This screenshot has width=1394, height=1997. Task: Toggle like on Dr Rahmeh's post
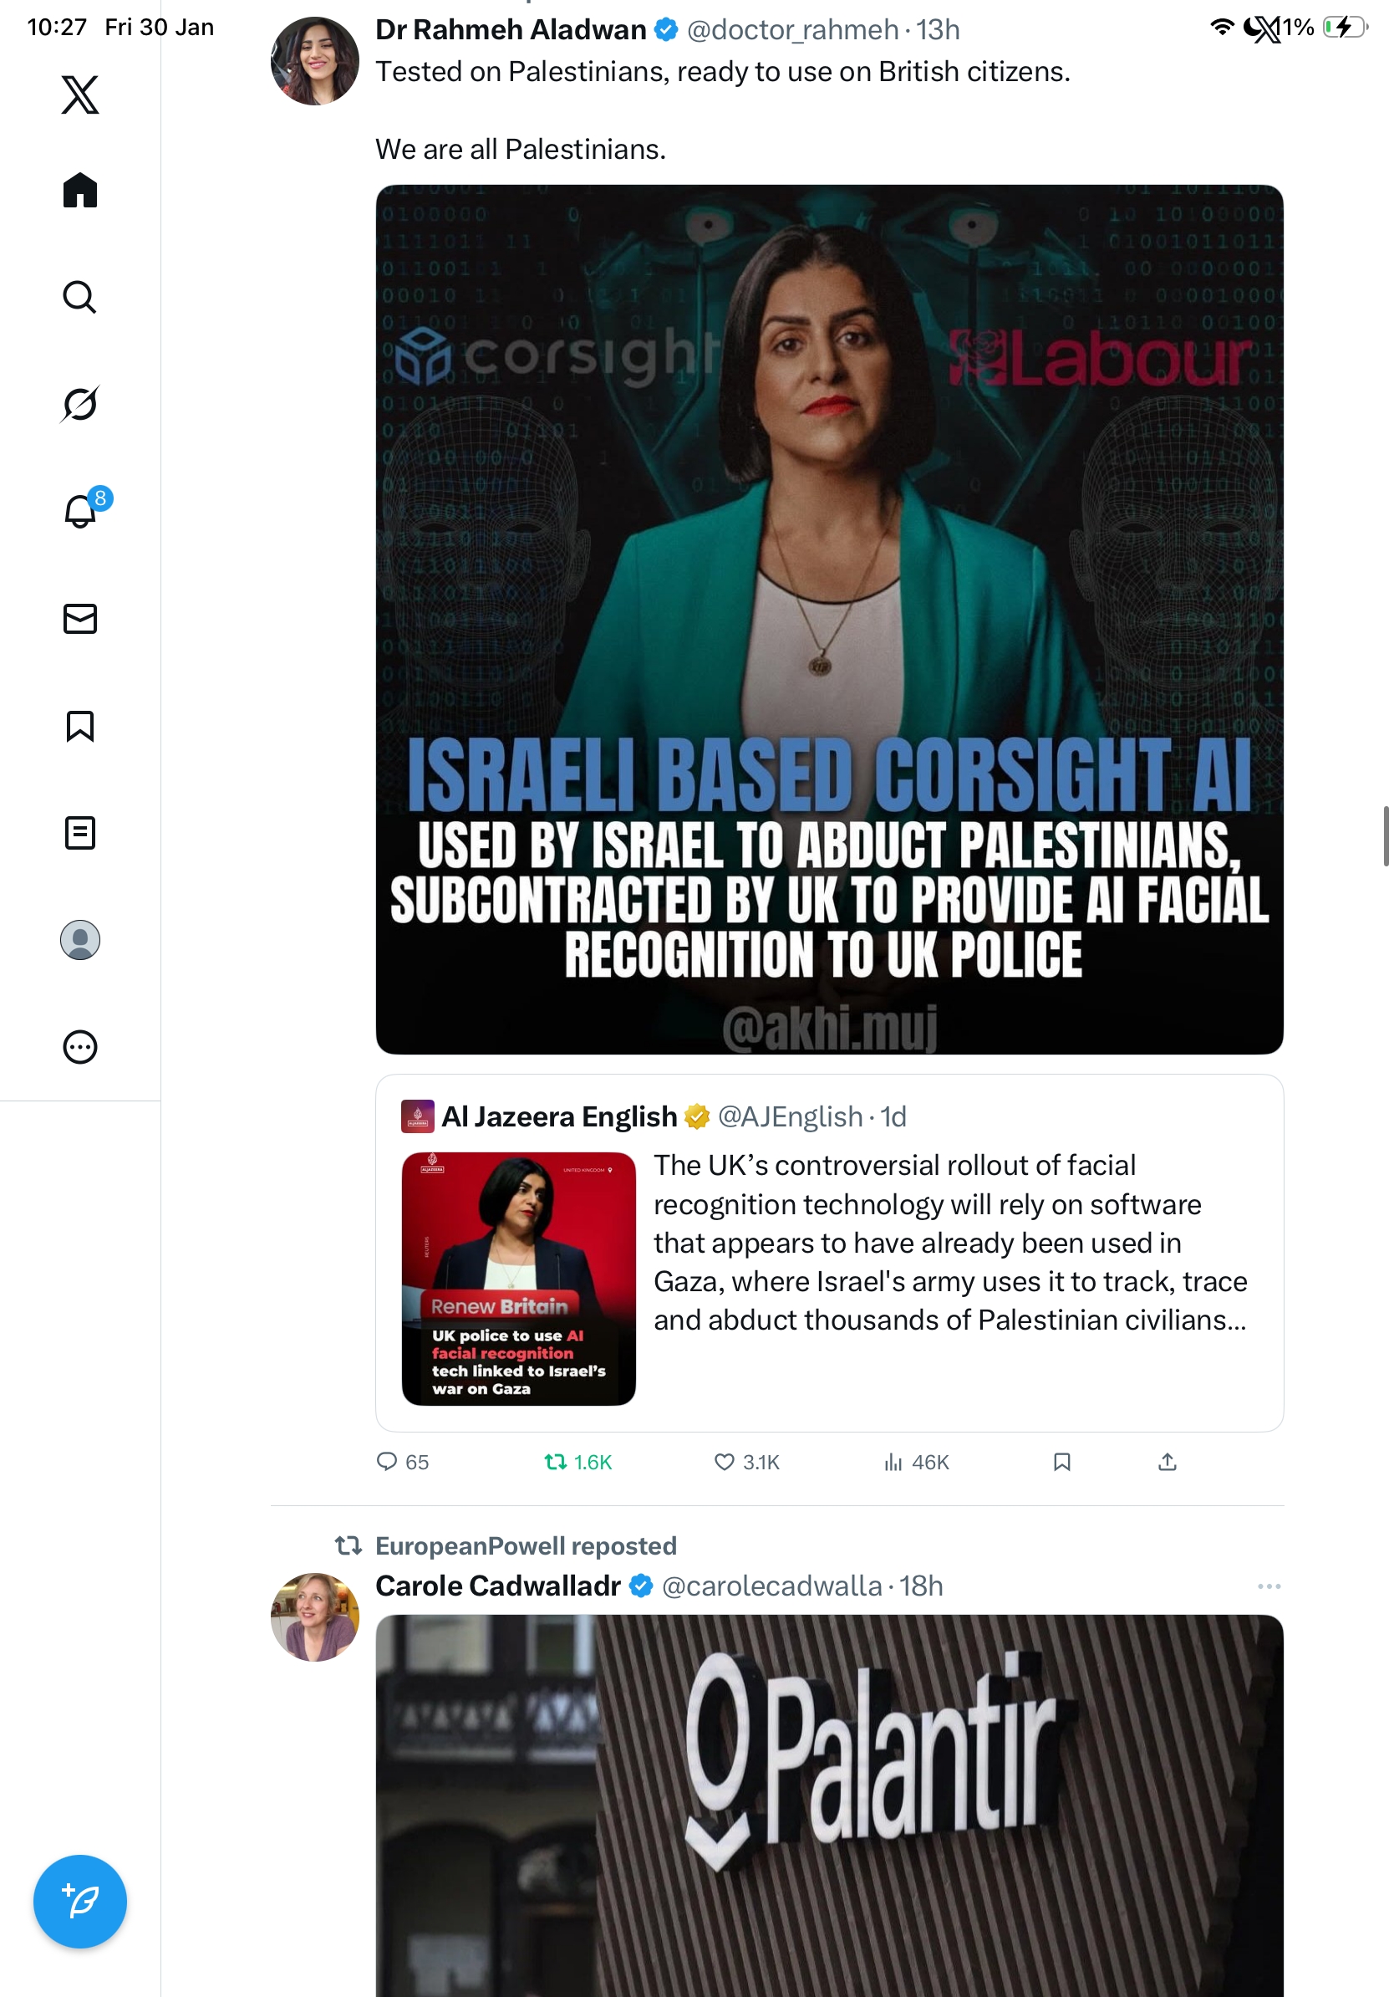click(x=746, y=1462)
